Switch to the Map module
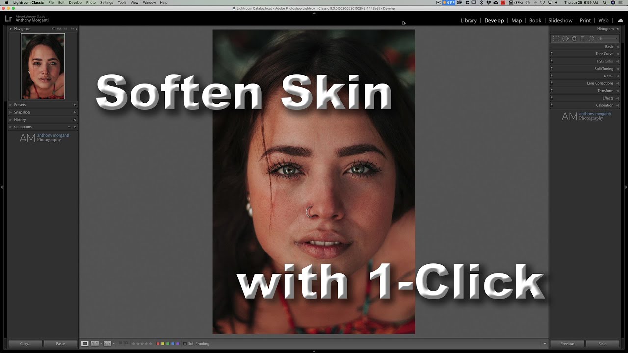 (517, 20)
